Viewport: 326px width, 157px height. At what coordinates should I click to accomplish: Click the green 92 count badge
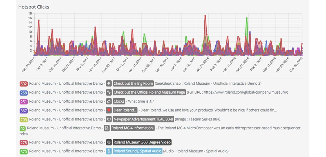pyautogui.click(x=23, y=129)
